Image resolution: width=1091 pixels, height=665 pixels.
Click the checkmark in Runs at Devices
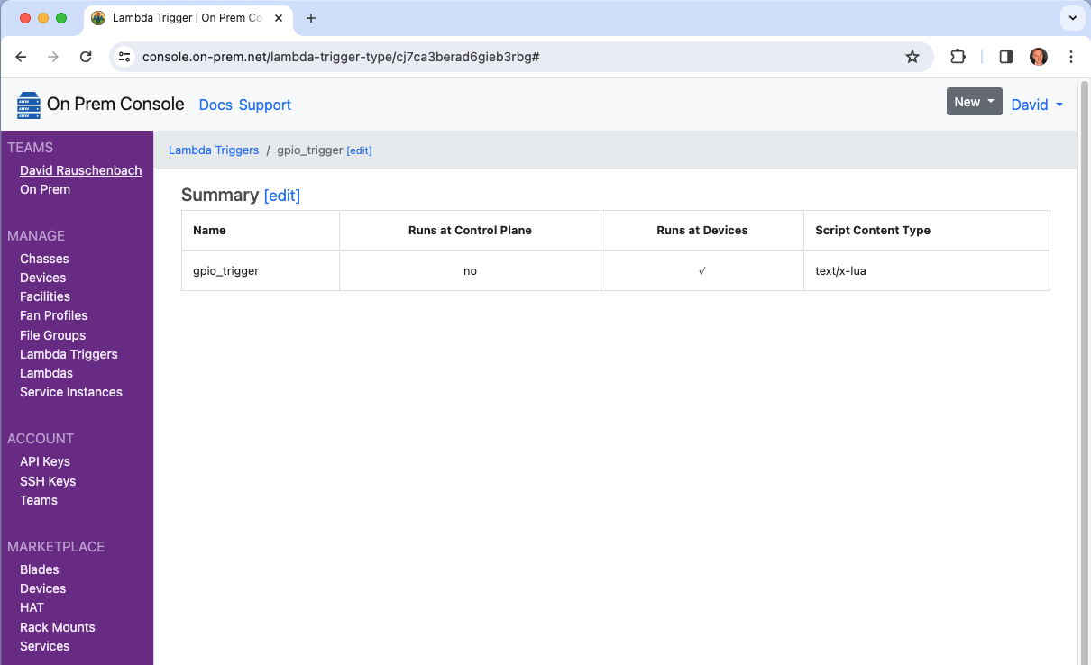702,270
